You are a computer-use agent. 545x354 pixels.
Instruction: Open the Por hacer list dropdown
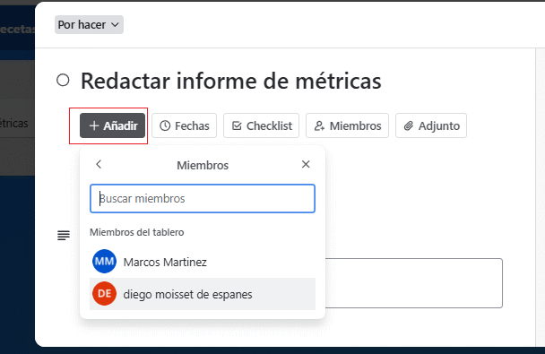tap(89, 25)
